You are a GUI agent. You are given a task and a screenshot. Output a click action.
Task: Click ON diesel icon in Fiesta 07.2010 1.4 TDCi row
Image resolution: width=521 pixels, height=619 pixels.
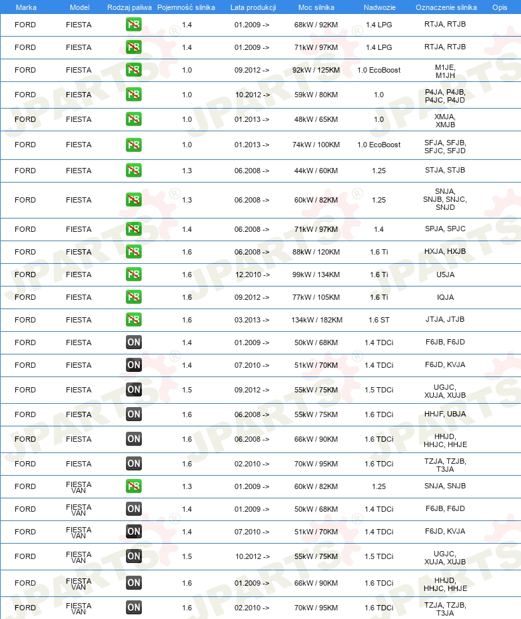134,365
